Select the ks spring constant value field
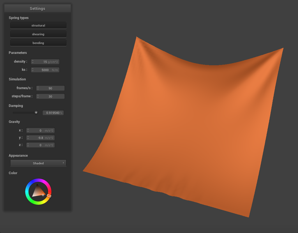Image resolution: width=298 pixels, height=233 pixels. tap(45, 70)
